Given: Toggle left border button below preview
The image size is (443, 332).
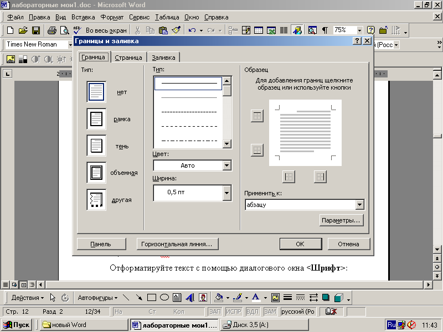Looking at the screenshot, I should click(289, 177).
